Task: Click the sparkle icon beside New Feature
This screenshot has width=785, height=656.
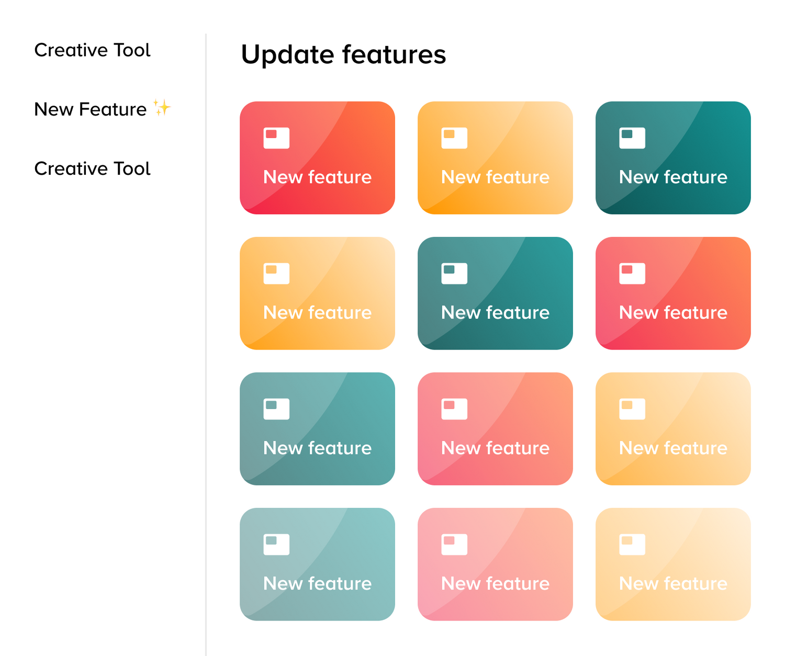Action: click(162, 108)
